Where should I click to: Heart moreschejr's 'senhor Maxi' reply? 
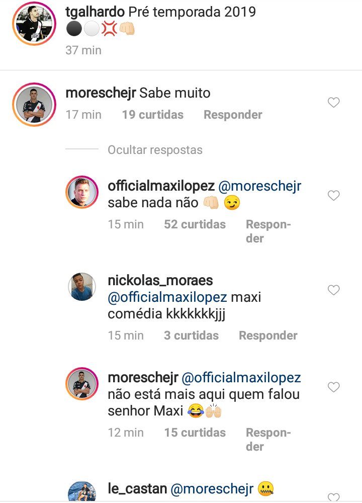click(x=333, y=387)
